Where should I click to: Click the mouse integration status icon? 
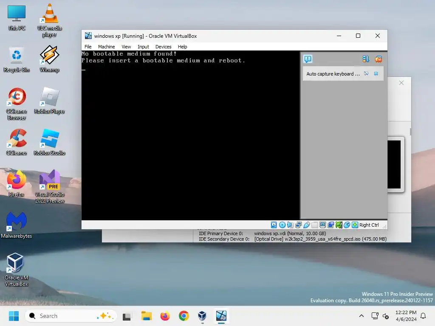pos(347,225)
